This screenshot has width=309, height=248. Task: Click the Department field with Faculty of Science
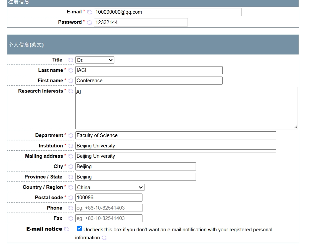pos(176,135)
